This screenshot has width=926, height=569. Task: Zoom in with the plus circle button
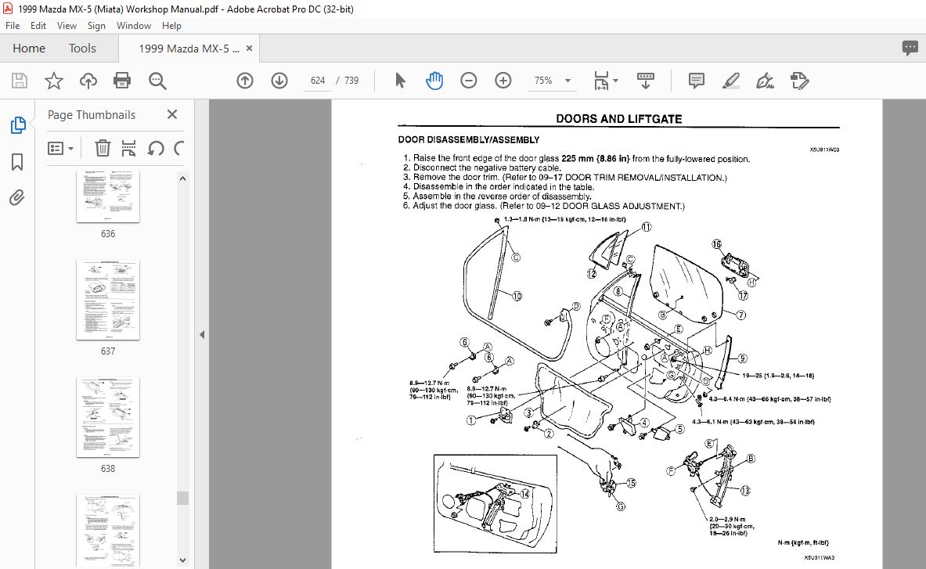pos(503,81)
